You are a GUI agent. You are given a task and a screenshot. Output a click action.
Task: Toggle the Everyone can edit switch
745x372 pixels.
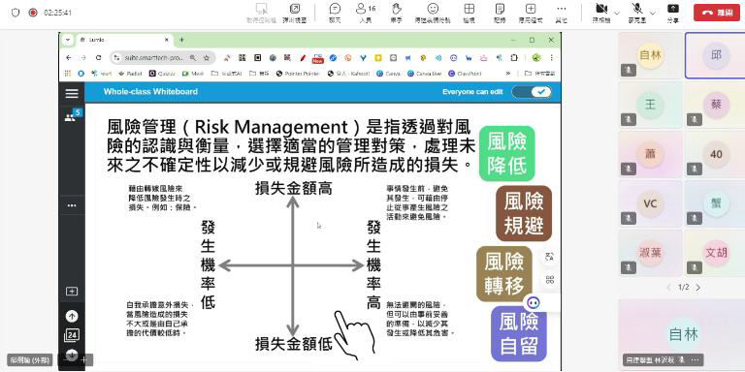click(532, 92)
